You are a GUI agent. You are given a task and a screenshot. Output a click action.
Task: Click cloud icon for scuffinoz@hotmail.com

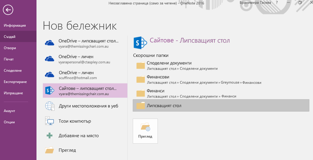[49, 75]
